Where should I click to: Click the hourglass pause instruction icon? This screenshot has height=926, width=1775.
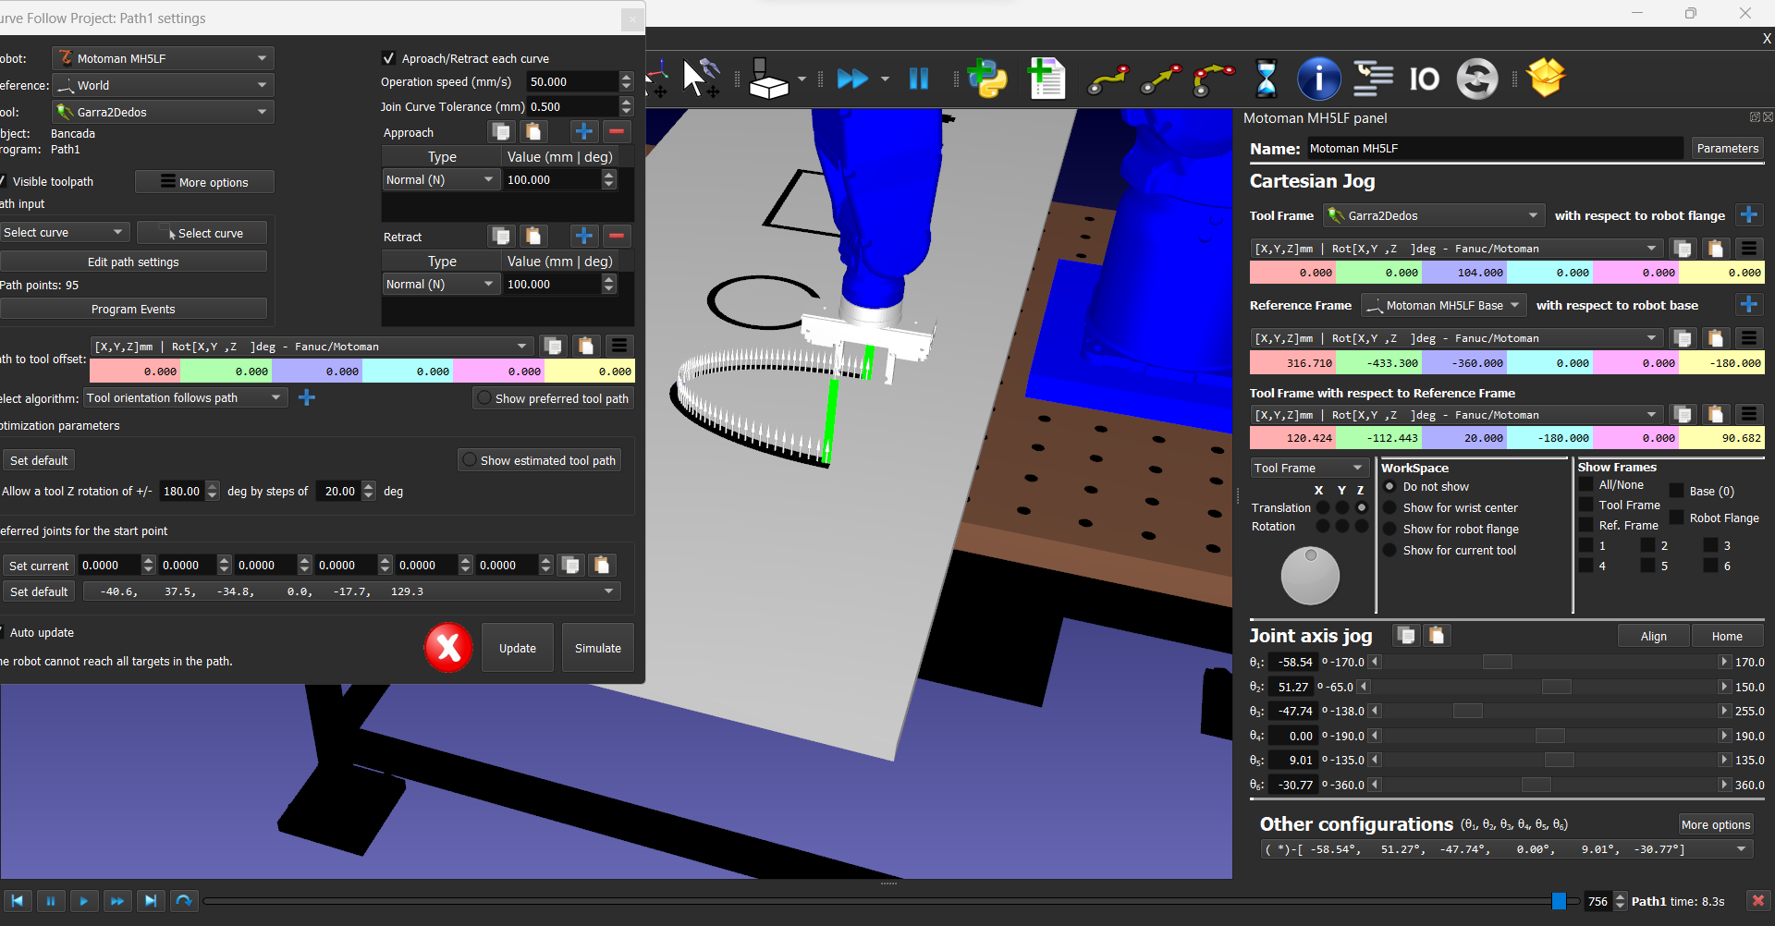click(1266, 79)
